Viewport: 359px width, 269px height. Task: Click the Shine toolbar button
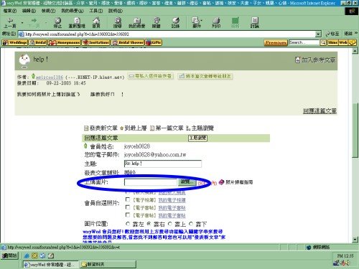coord(333,42)
